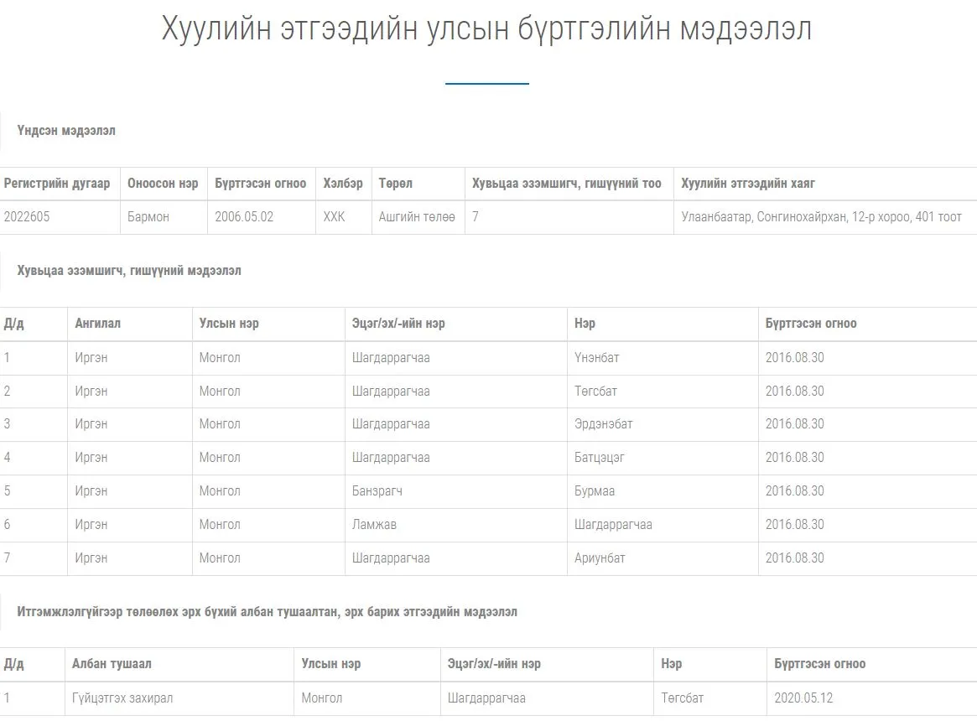Click the company name "Бармон"

148,217
